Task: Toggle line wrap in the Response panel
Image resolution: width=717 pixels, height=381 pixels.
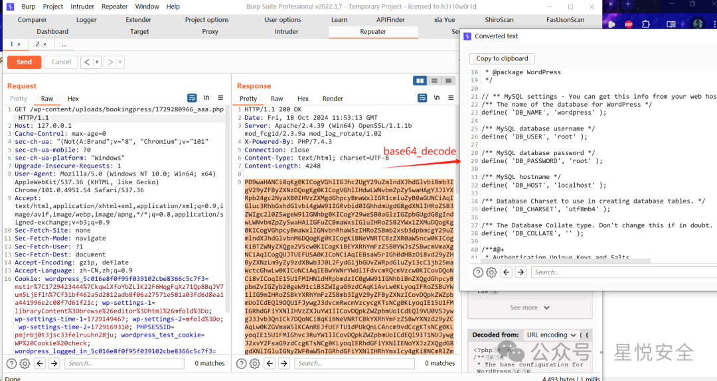Action: [422, 98]
